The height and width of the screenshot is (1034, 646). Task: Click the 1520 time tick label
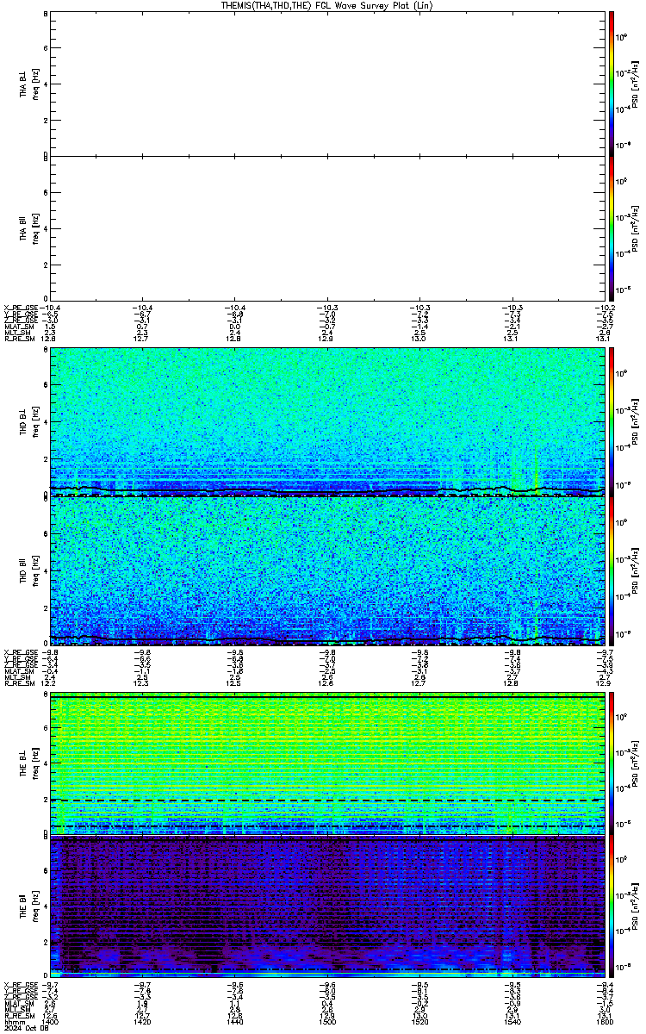coord(419,1021)
